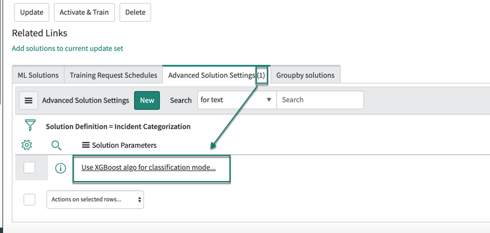This screenshot has height=233, width=490.
Task: Click the Activate & Train button
Action: pos(84,12)
